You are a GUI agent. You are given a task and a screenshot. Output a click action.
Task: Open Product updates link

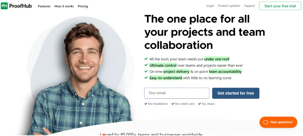[x=229, y=6]
